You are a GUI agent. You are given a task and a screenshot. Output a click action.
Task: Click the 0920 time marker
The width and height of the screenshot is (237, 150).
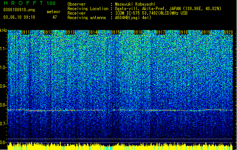228,32
